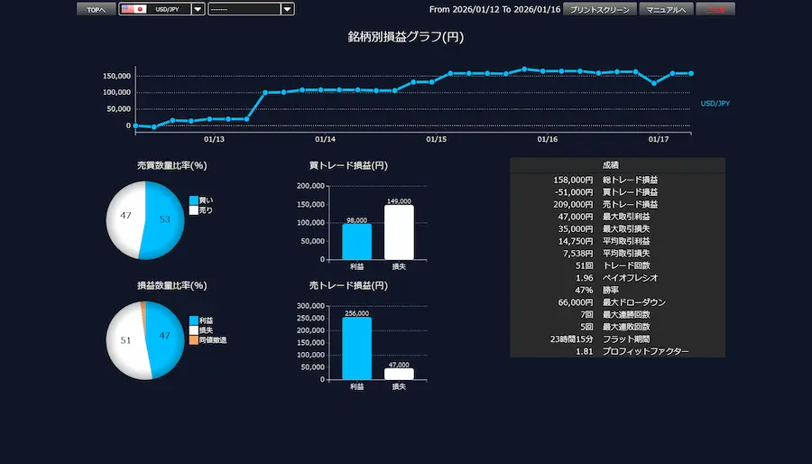Click the blue 256,000 bar in 売トレード損益

pos(356,348)
